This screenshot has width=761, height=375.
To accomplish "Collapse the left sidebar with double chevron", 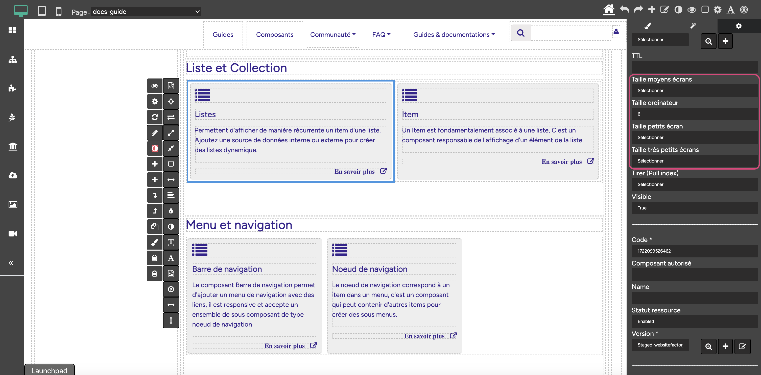I will pos(11,263).
